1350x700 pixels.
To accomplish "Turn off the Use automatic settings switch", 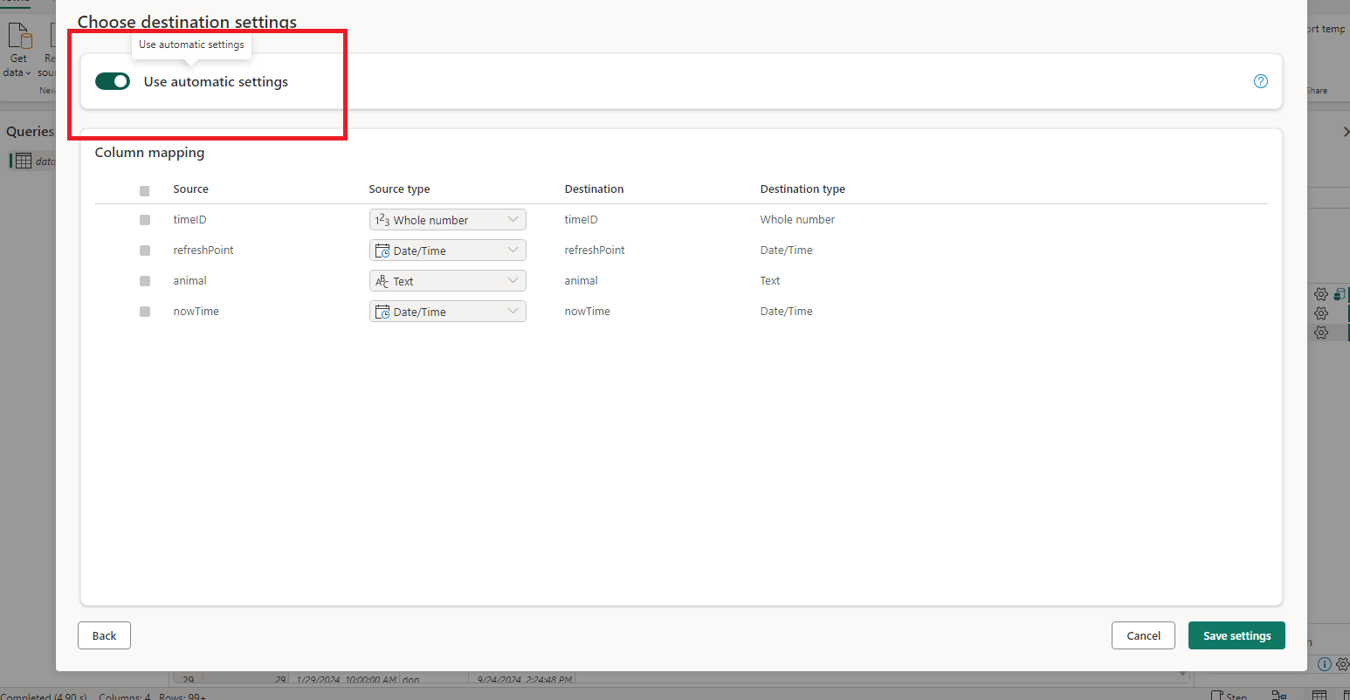I will pos(113,81).
